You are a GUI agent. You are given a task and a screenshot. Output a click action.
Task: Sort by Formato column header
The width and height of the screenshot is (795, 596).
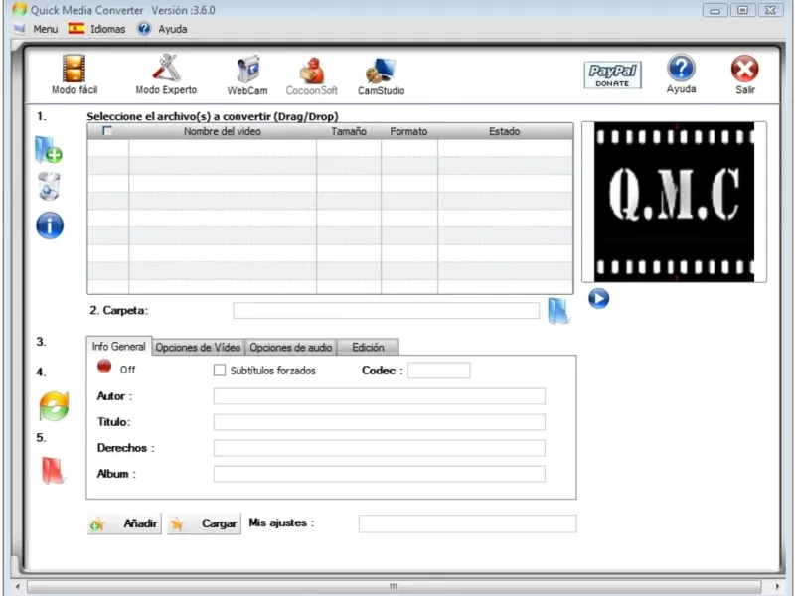408,131
